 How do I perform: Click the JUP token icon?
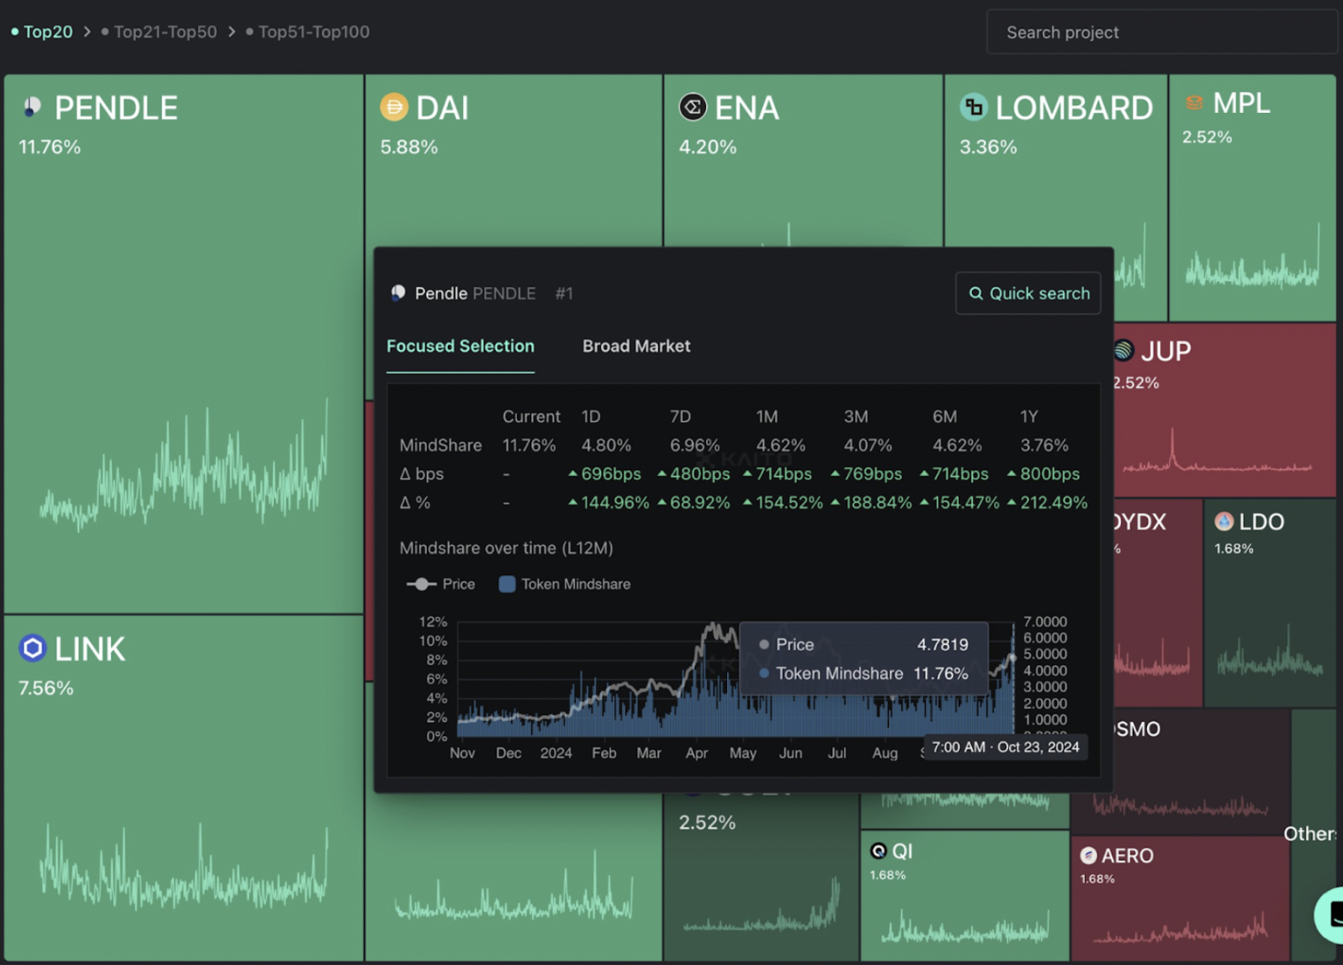pos(1123,351)
